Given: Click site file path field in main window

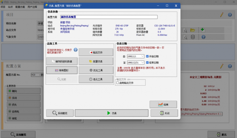Looking at the screenshot, I should [201, 114].
